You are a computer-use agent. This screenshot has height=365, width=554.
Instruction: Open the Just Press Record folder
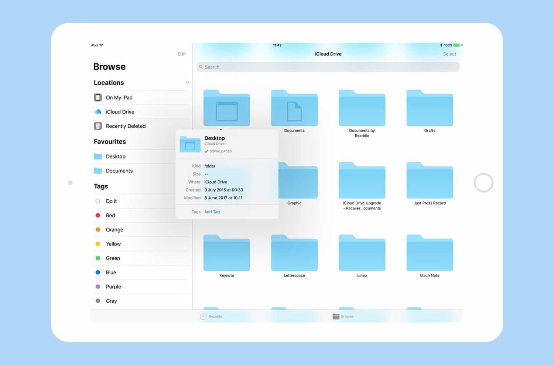[430, 180]
